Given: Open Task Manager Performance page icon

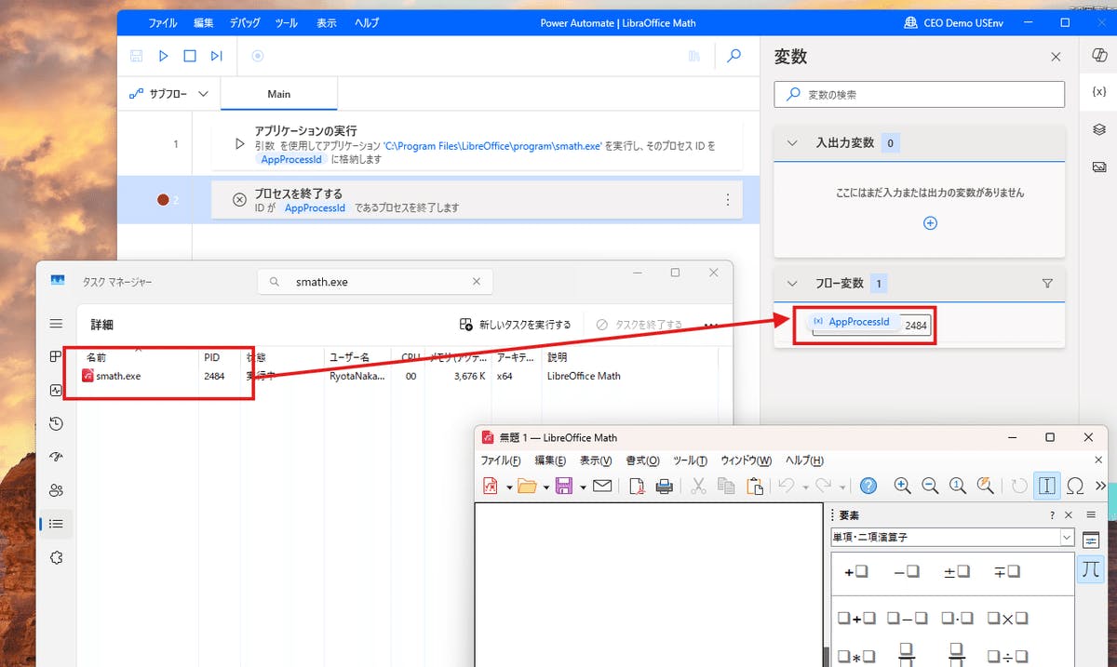Looking at the screenshot, I should click(56, 391).
